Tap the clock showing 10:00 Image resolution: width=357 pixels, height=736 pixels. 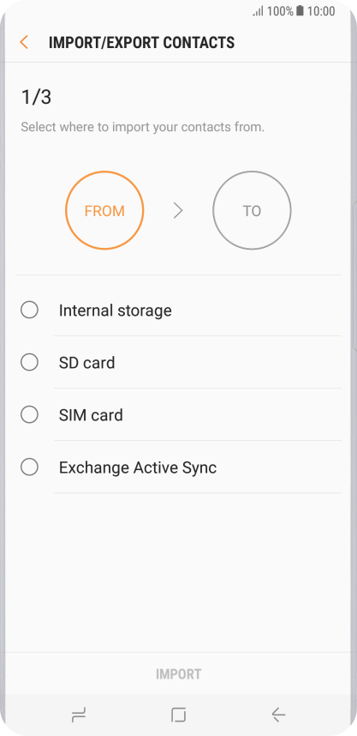(x=321, y=11)
